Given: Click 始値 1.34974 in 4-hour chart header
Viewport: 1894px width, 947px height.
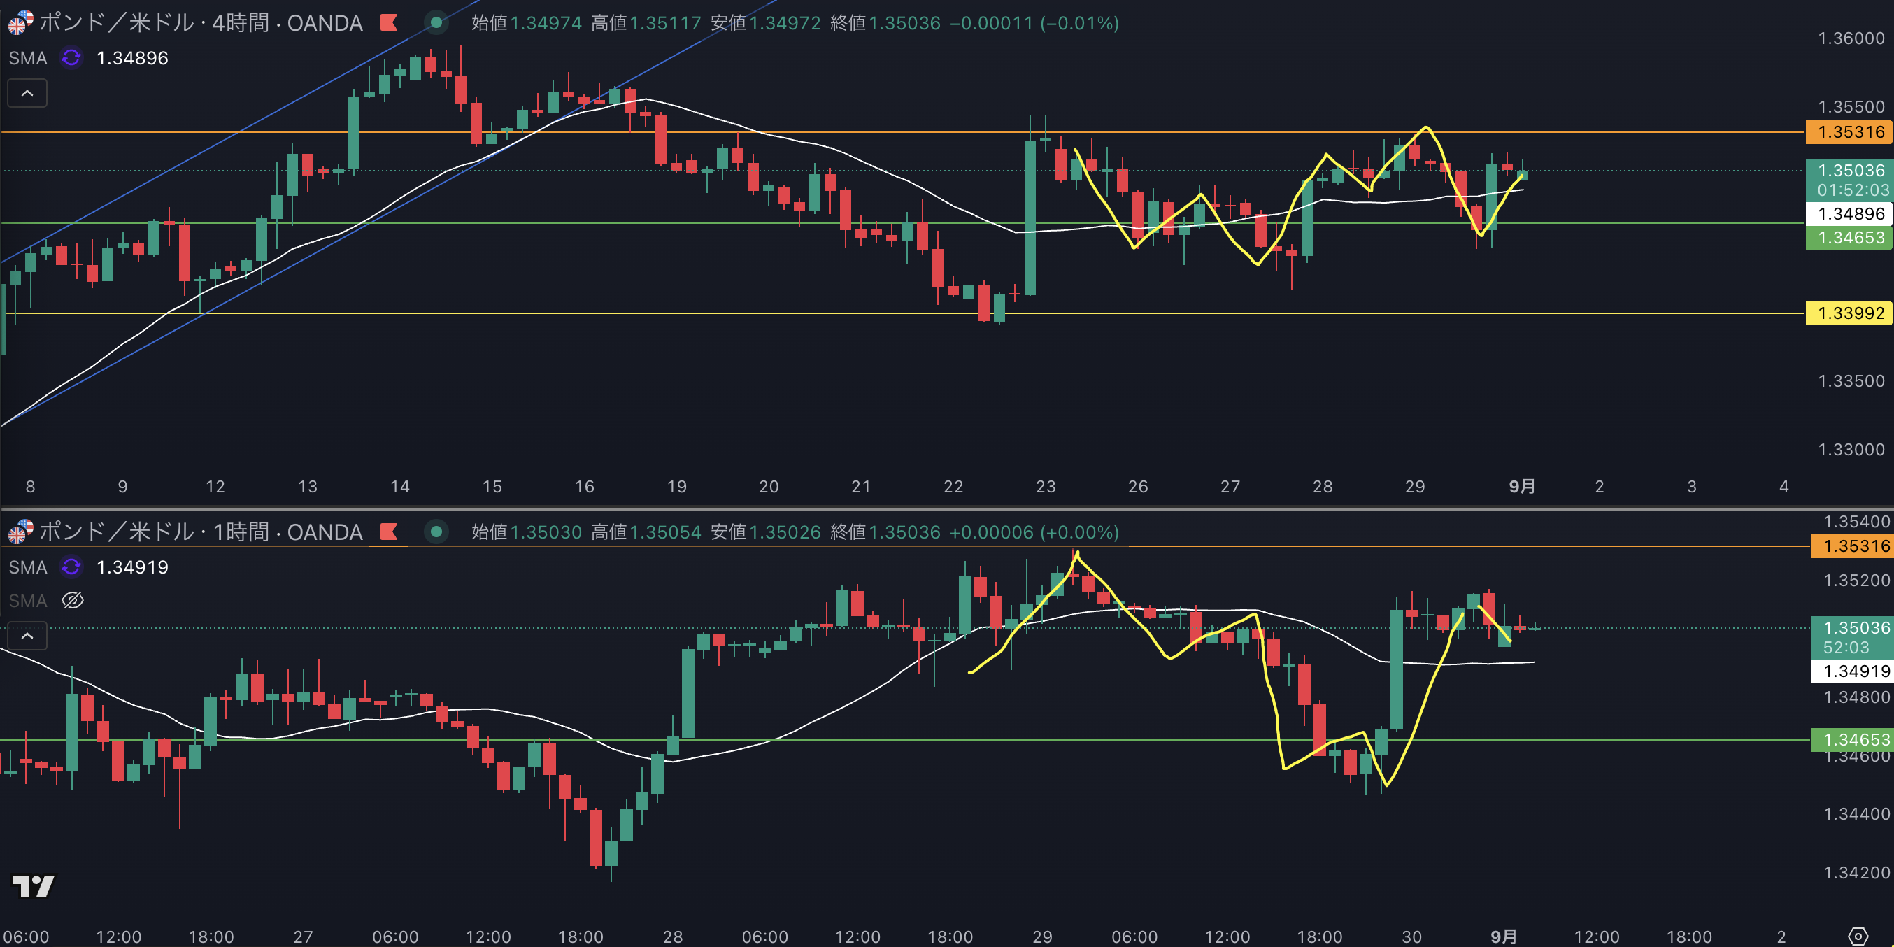Looking at the screenshot, I should click(x=527, y=23).
